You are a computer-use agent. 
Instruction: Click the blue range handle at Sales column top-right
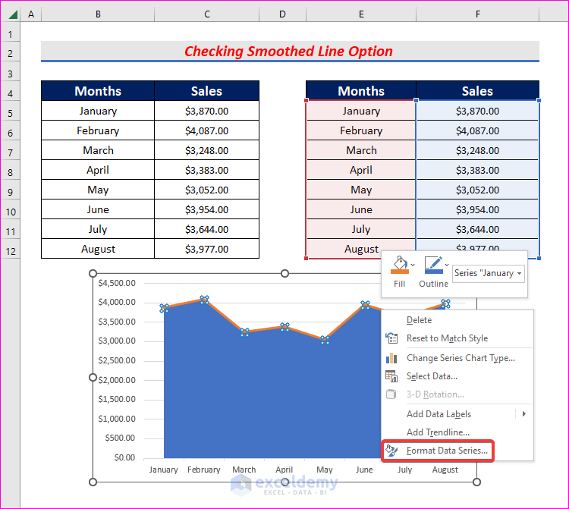click(539, 100)
